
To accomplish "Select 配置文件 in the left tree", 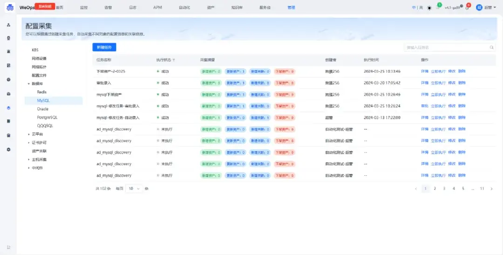I will click(x=39, y=75).
